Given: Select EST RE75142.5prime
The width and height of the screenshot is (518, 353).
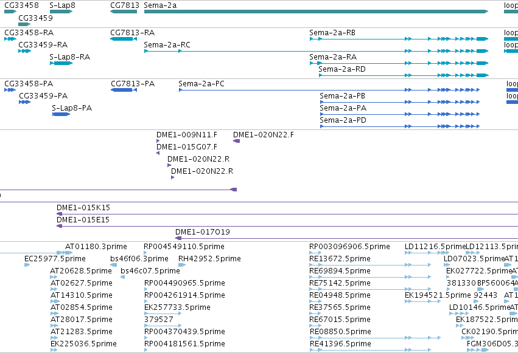Looking at the screenshot, I should [370, 289].
